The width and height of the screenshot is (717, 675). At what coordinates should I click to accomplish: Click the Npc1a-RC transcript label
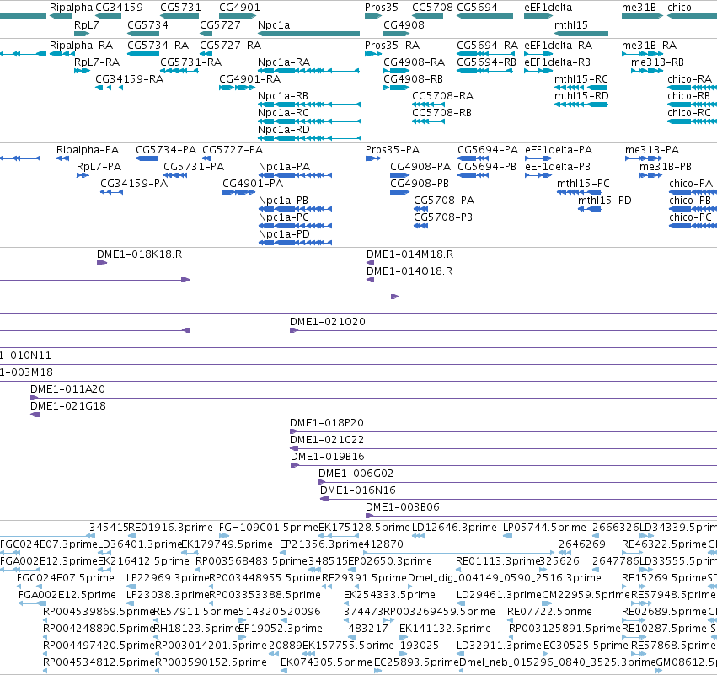(283, 113)
